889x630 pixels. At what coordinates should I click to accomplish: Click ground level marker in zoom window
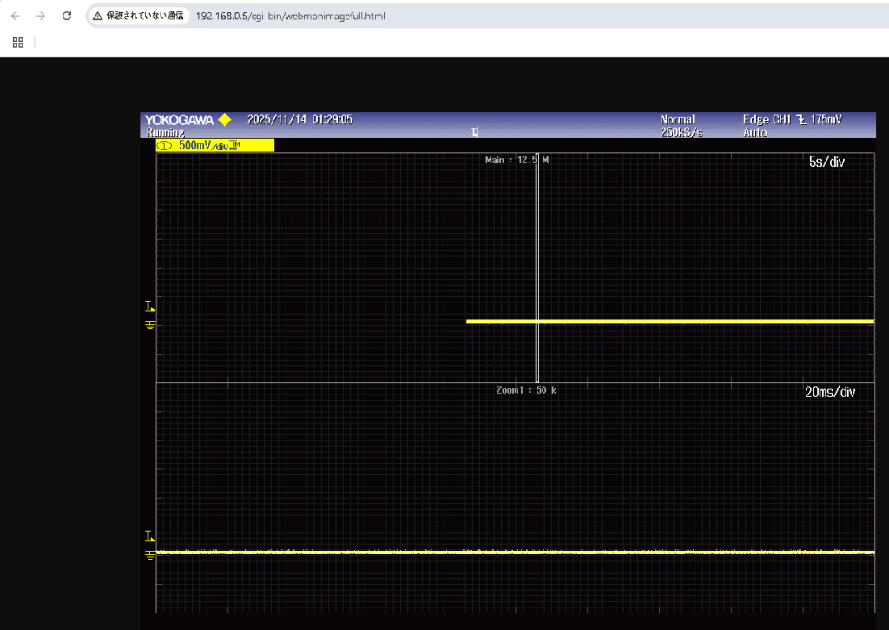(x=149, y=554)
